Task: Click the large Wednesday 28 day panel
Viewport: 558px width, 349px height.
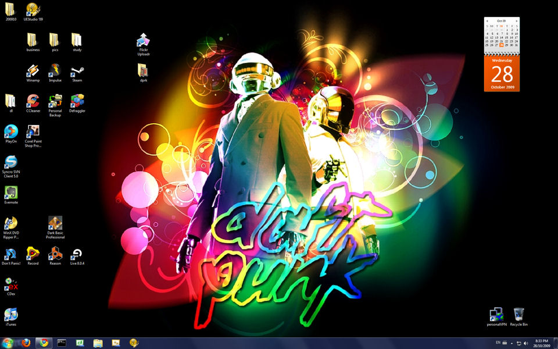Action: (x=502, y=73)
